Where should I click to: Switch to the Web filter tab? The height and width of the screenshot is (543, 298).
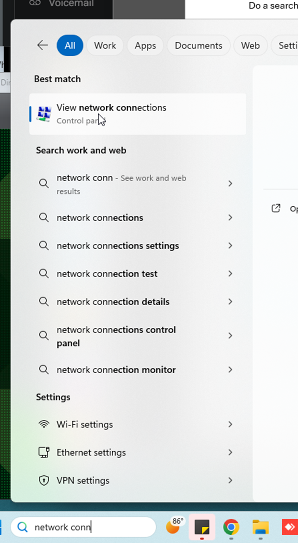point(250,45)
